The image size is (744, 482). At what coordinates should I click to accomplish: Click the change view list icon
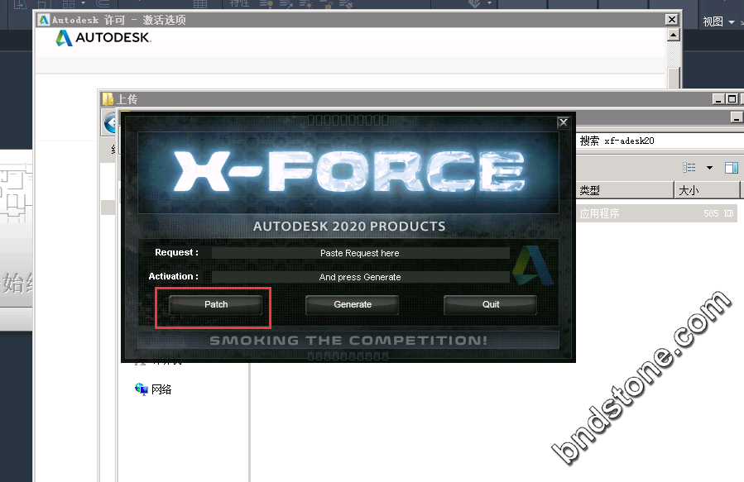pyautogui.click(x=689, y=168)
